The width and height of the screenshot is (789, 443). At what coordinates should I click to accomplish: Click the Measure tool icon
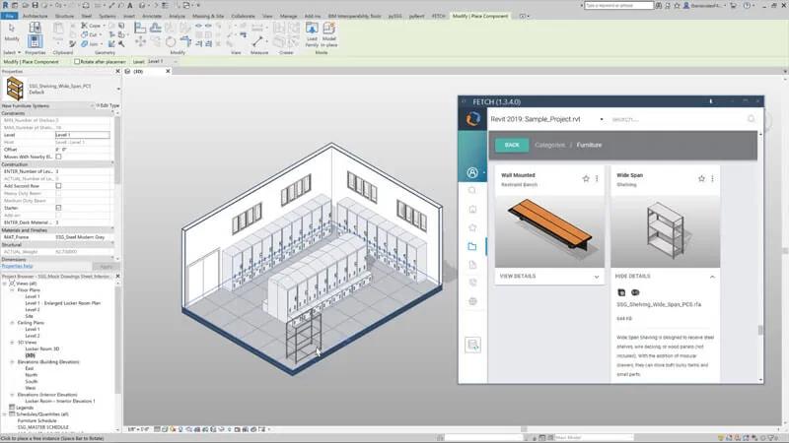pos(258,40)
